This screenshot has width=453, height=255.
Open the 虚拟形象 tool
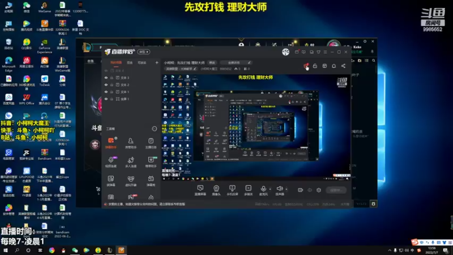point(131,181)
